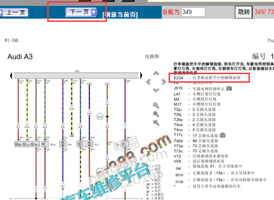Click the V12 wiper motor component in diagram

pos(85,144)
